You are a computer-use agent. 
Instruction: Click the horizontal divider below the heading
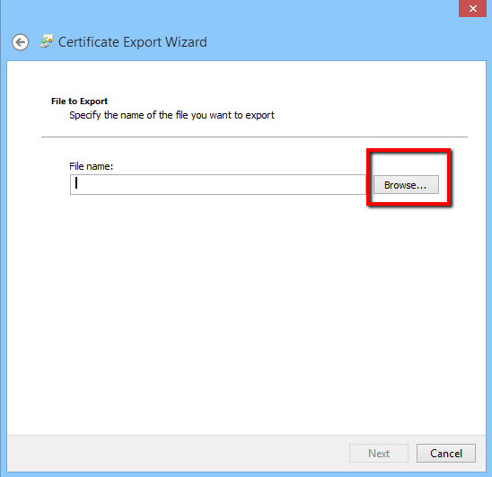(254, 137)
